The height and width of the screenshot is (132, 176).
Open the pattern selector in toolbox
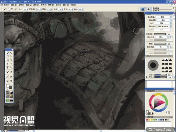(7, 96)
